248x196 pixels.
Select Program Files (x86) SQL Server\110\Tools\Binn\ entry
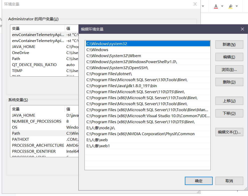148,98
